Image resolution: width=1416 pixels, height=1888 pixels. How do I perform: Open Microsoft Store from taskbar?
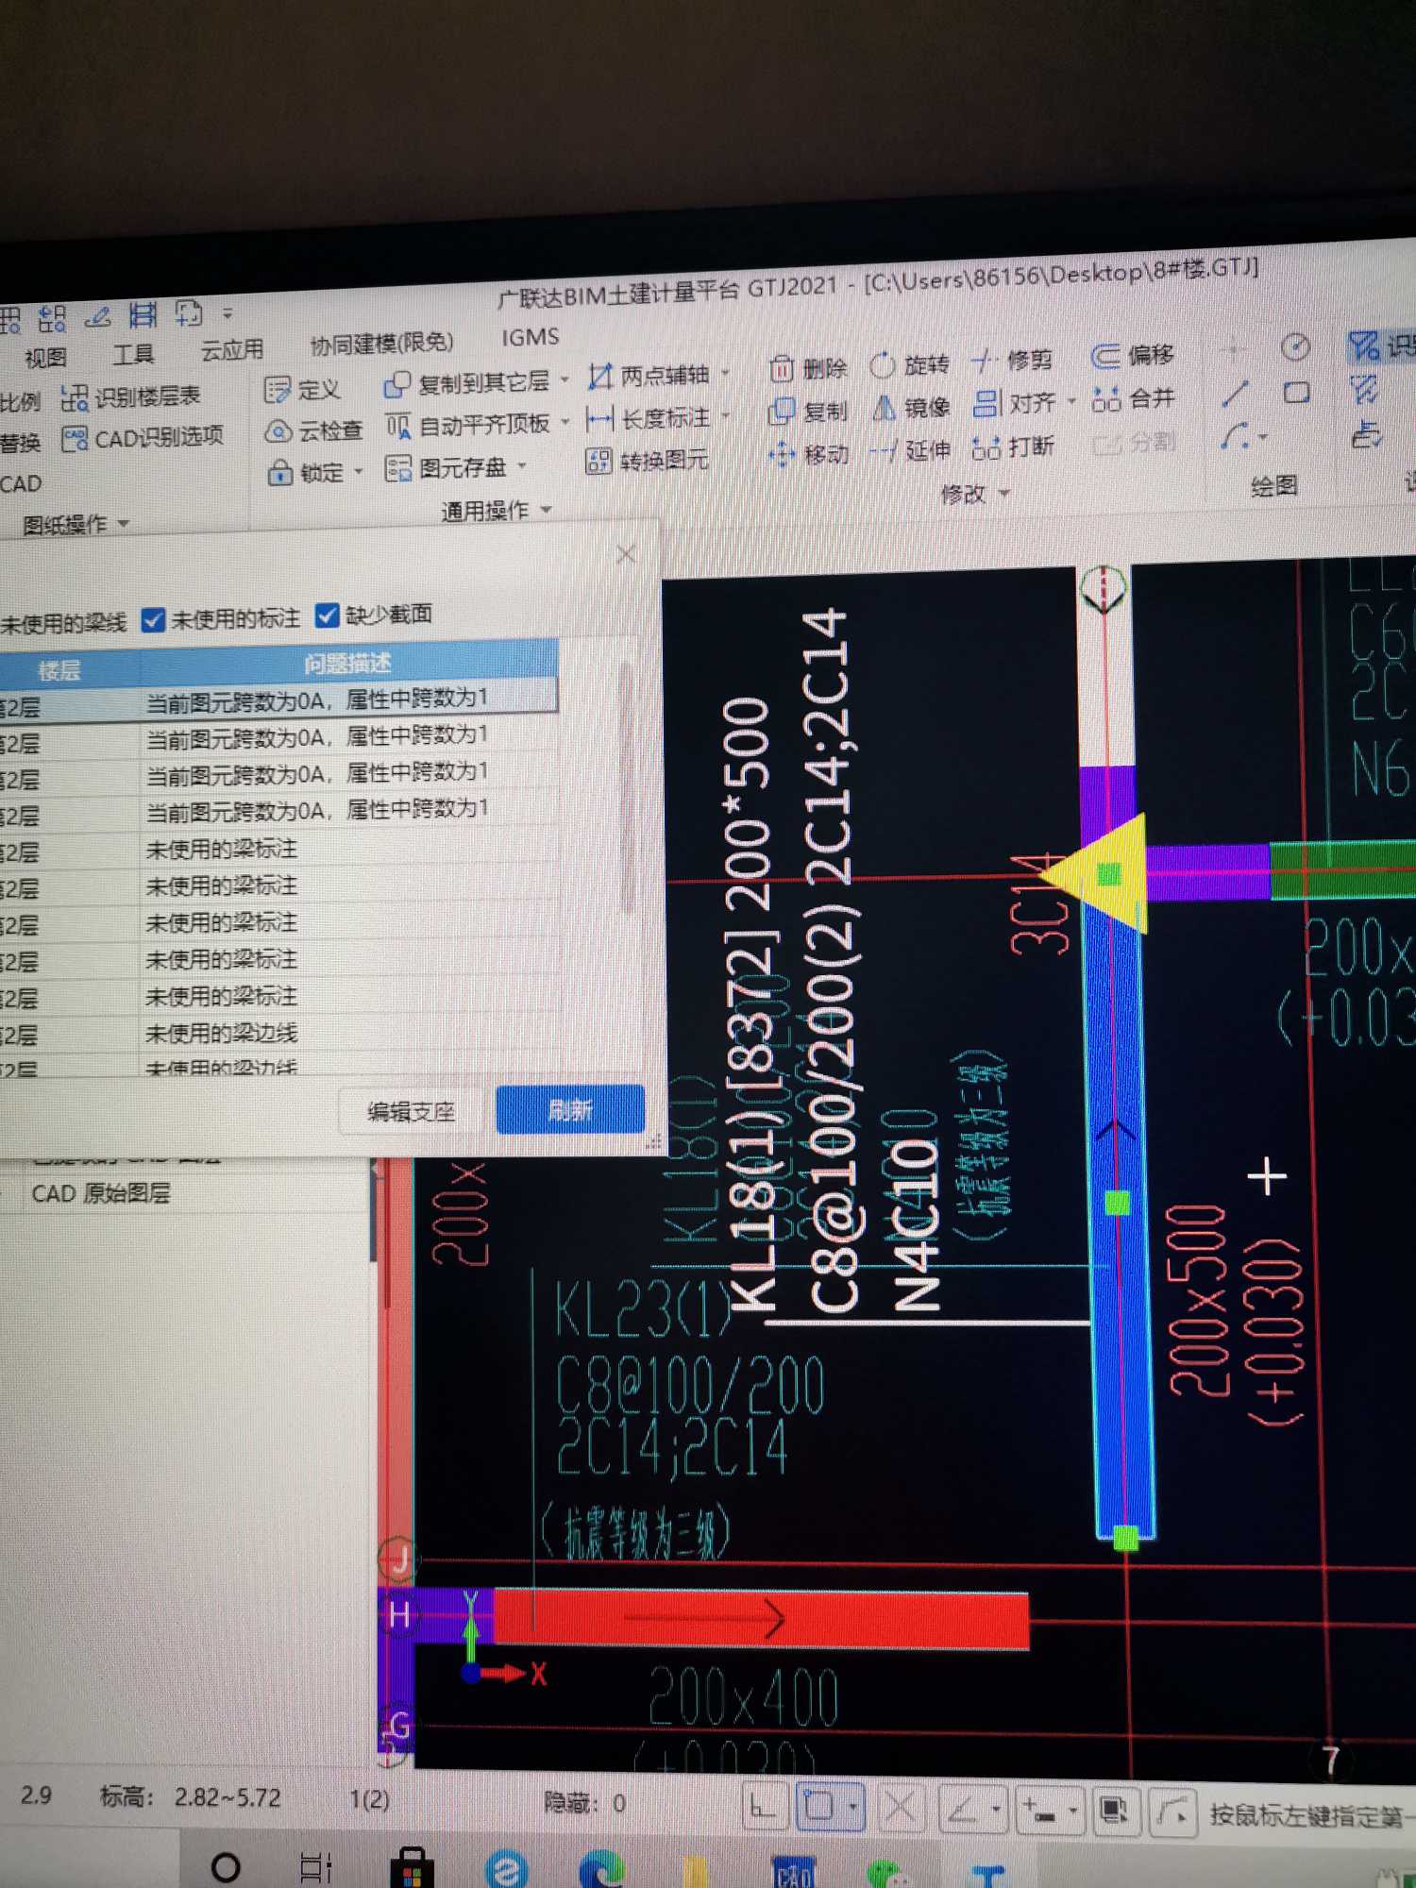pyautogui.click(x=413, y=1868)
